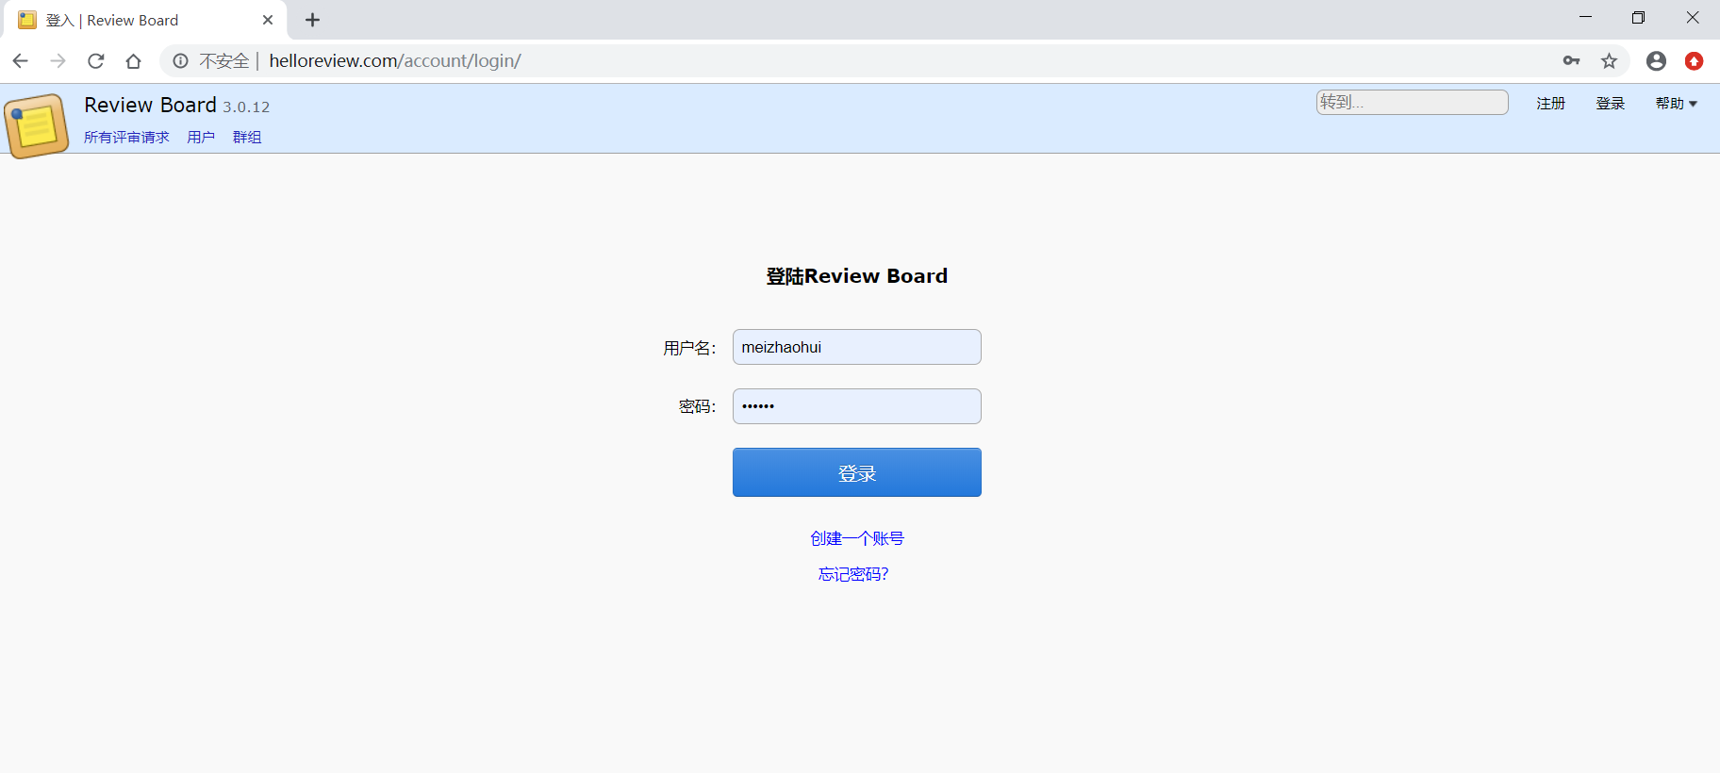1720x773 pixels.
Task: Click 登录 in the header bar
Action: coord(1610,104)
